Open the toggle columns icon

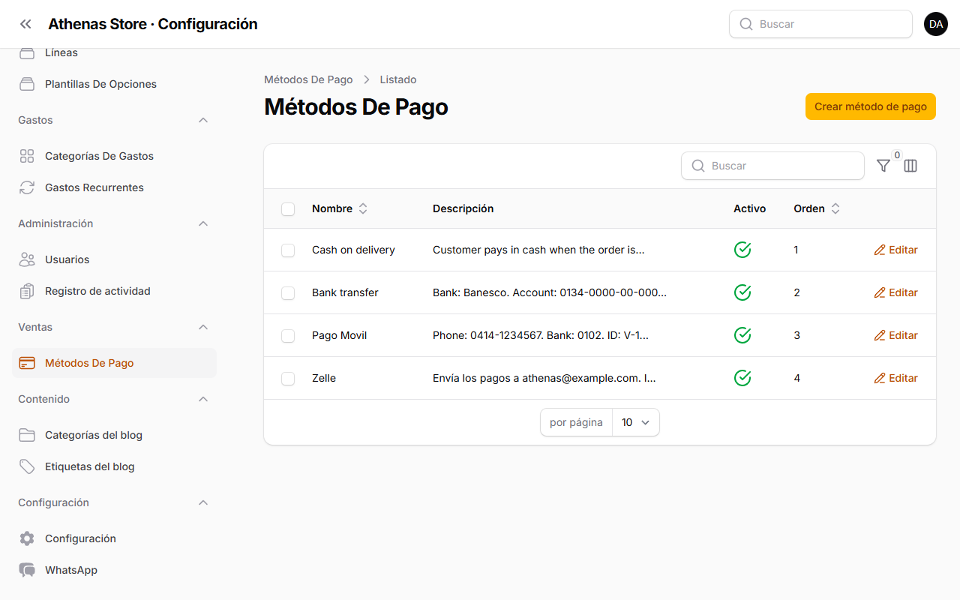pos(910,166)
